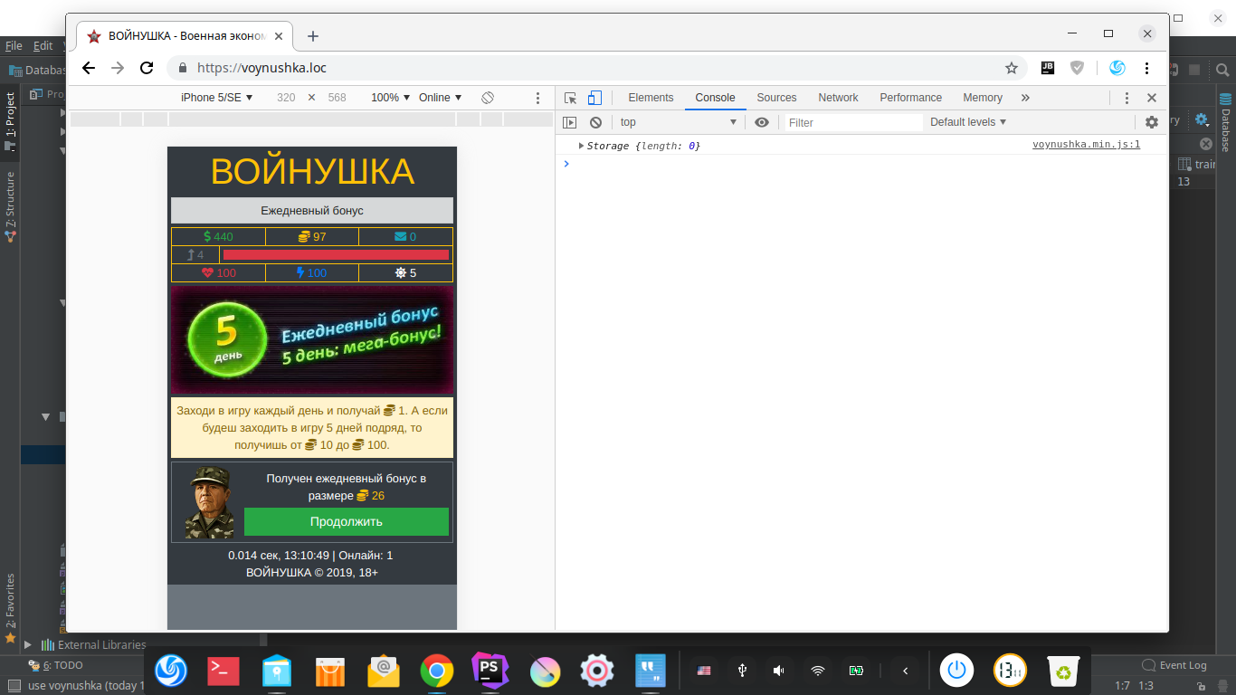Toggle the device toolbar icon
Screen dimensions: 1236x695
[594, 98]
